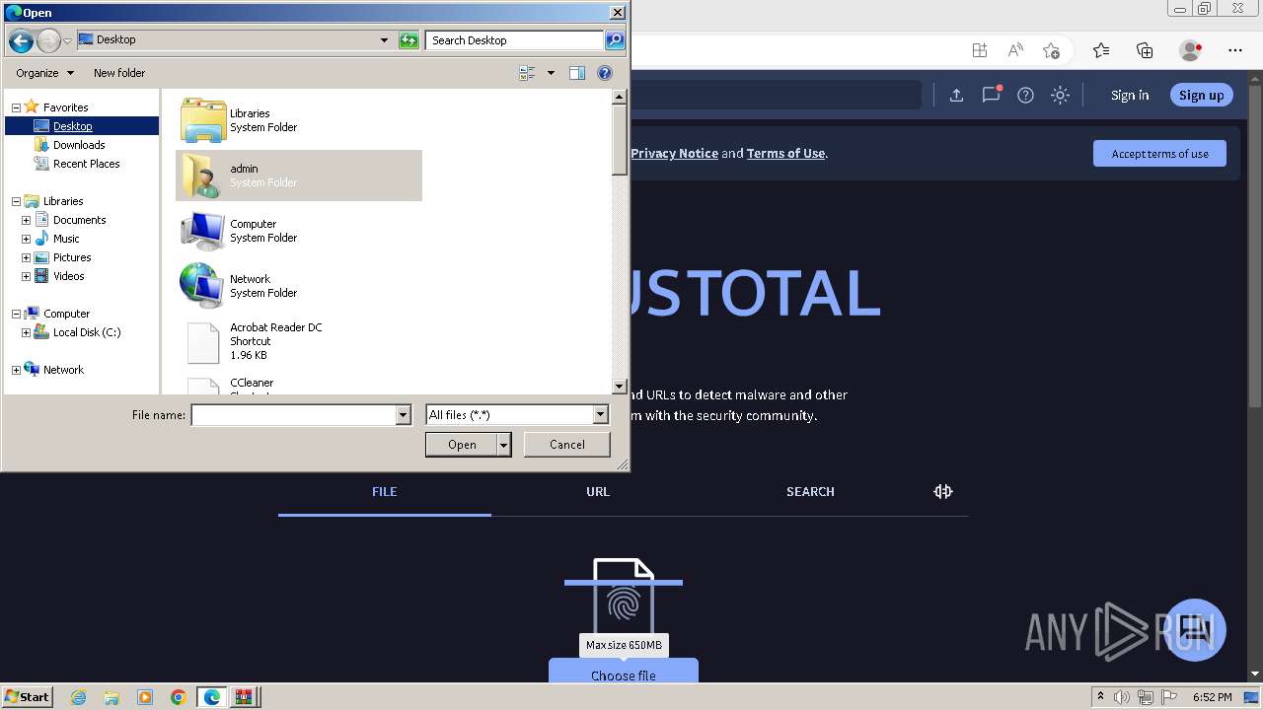
Task: Open Edge collections icon
Action: point(1145,50)
